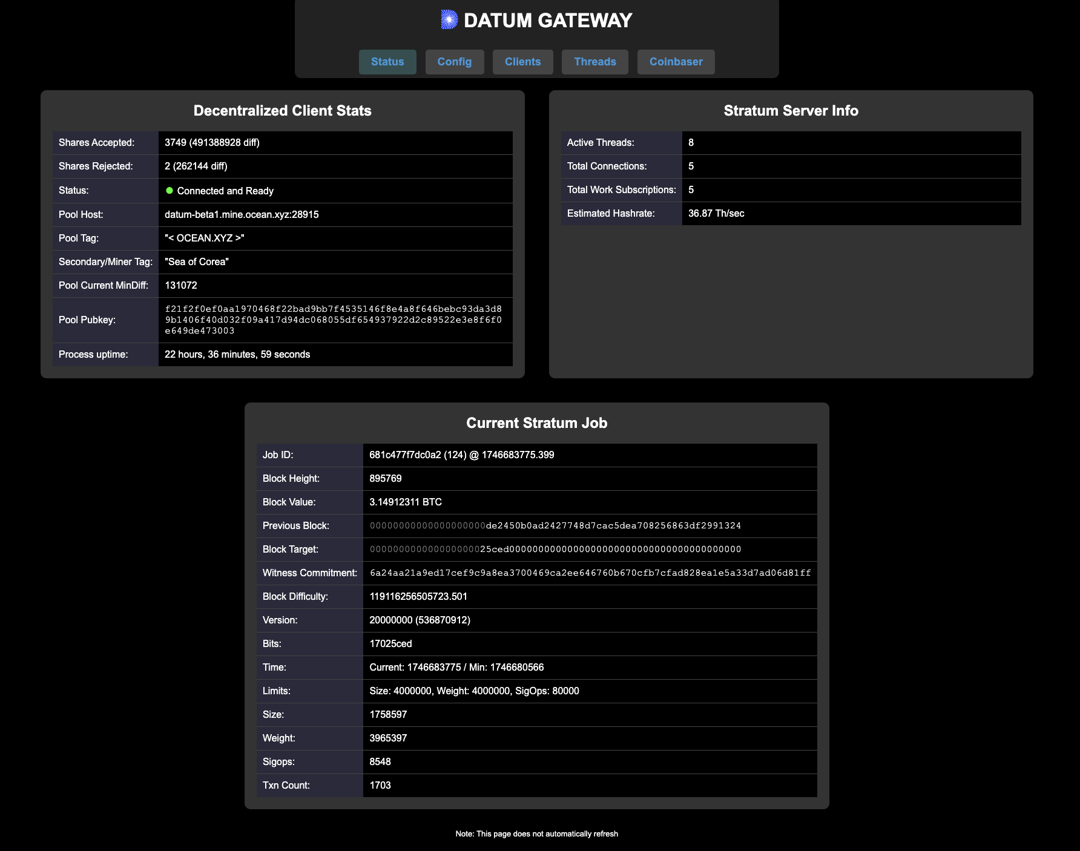Click the "Job ID:" row label
Screen dimensions: 1080x851
tap(278, 455)
